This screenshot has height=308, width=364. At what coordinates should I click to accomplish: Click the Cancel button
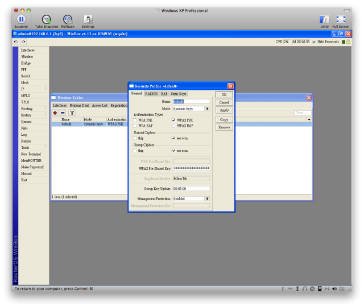pos(224,102)
